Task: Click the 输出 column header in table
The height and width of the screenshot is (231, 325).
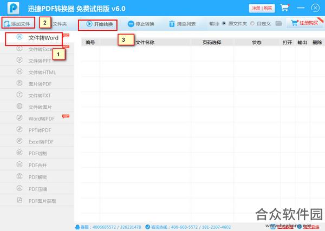Action: (302, 42)
